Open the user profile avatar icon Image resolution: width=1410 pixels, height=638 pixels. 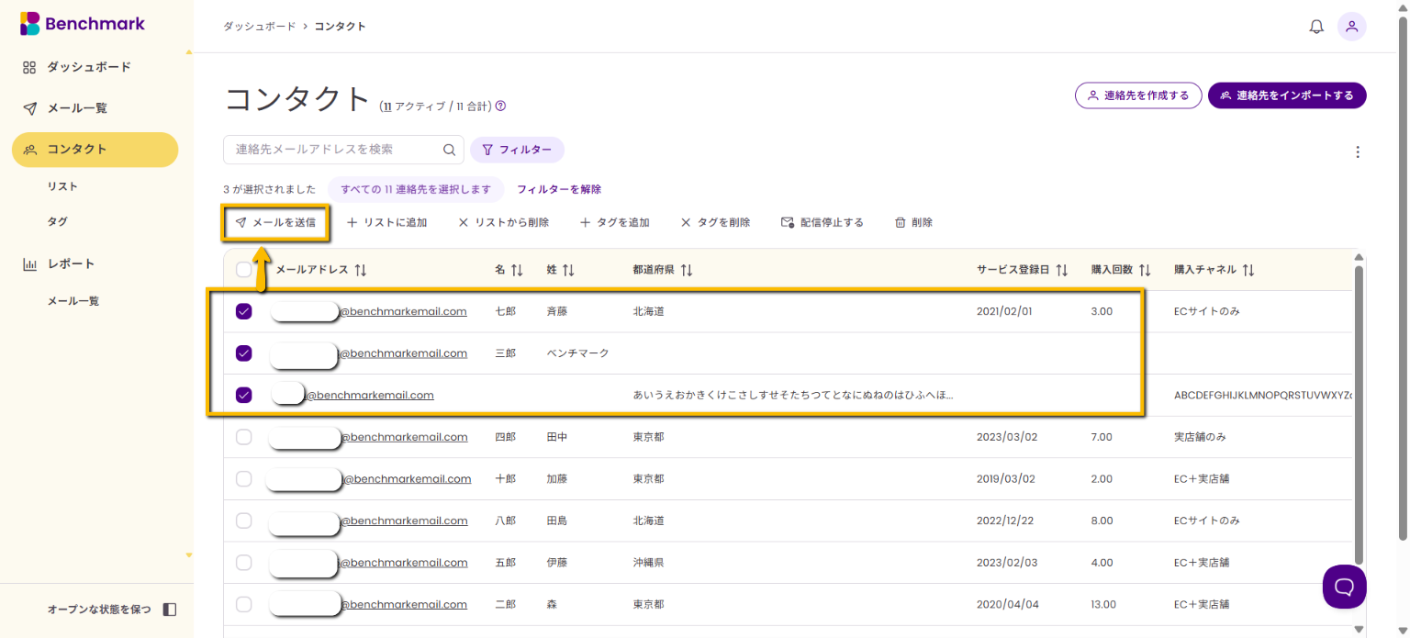[1351, 27]
